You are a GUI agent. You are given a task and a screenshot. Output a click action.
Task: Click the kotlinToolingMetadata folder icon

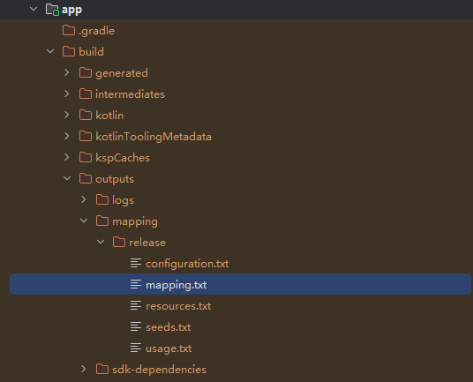(x=86, y=136)
